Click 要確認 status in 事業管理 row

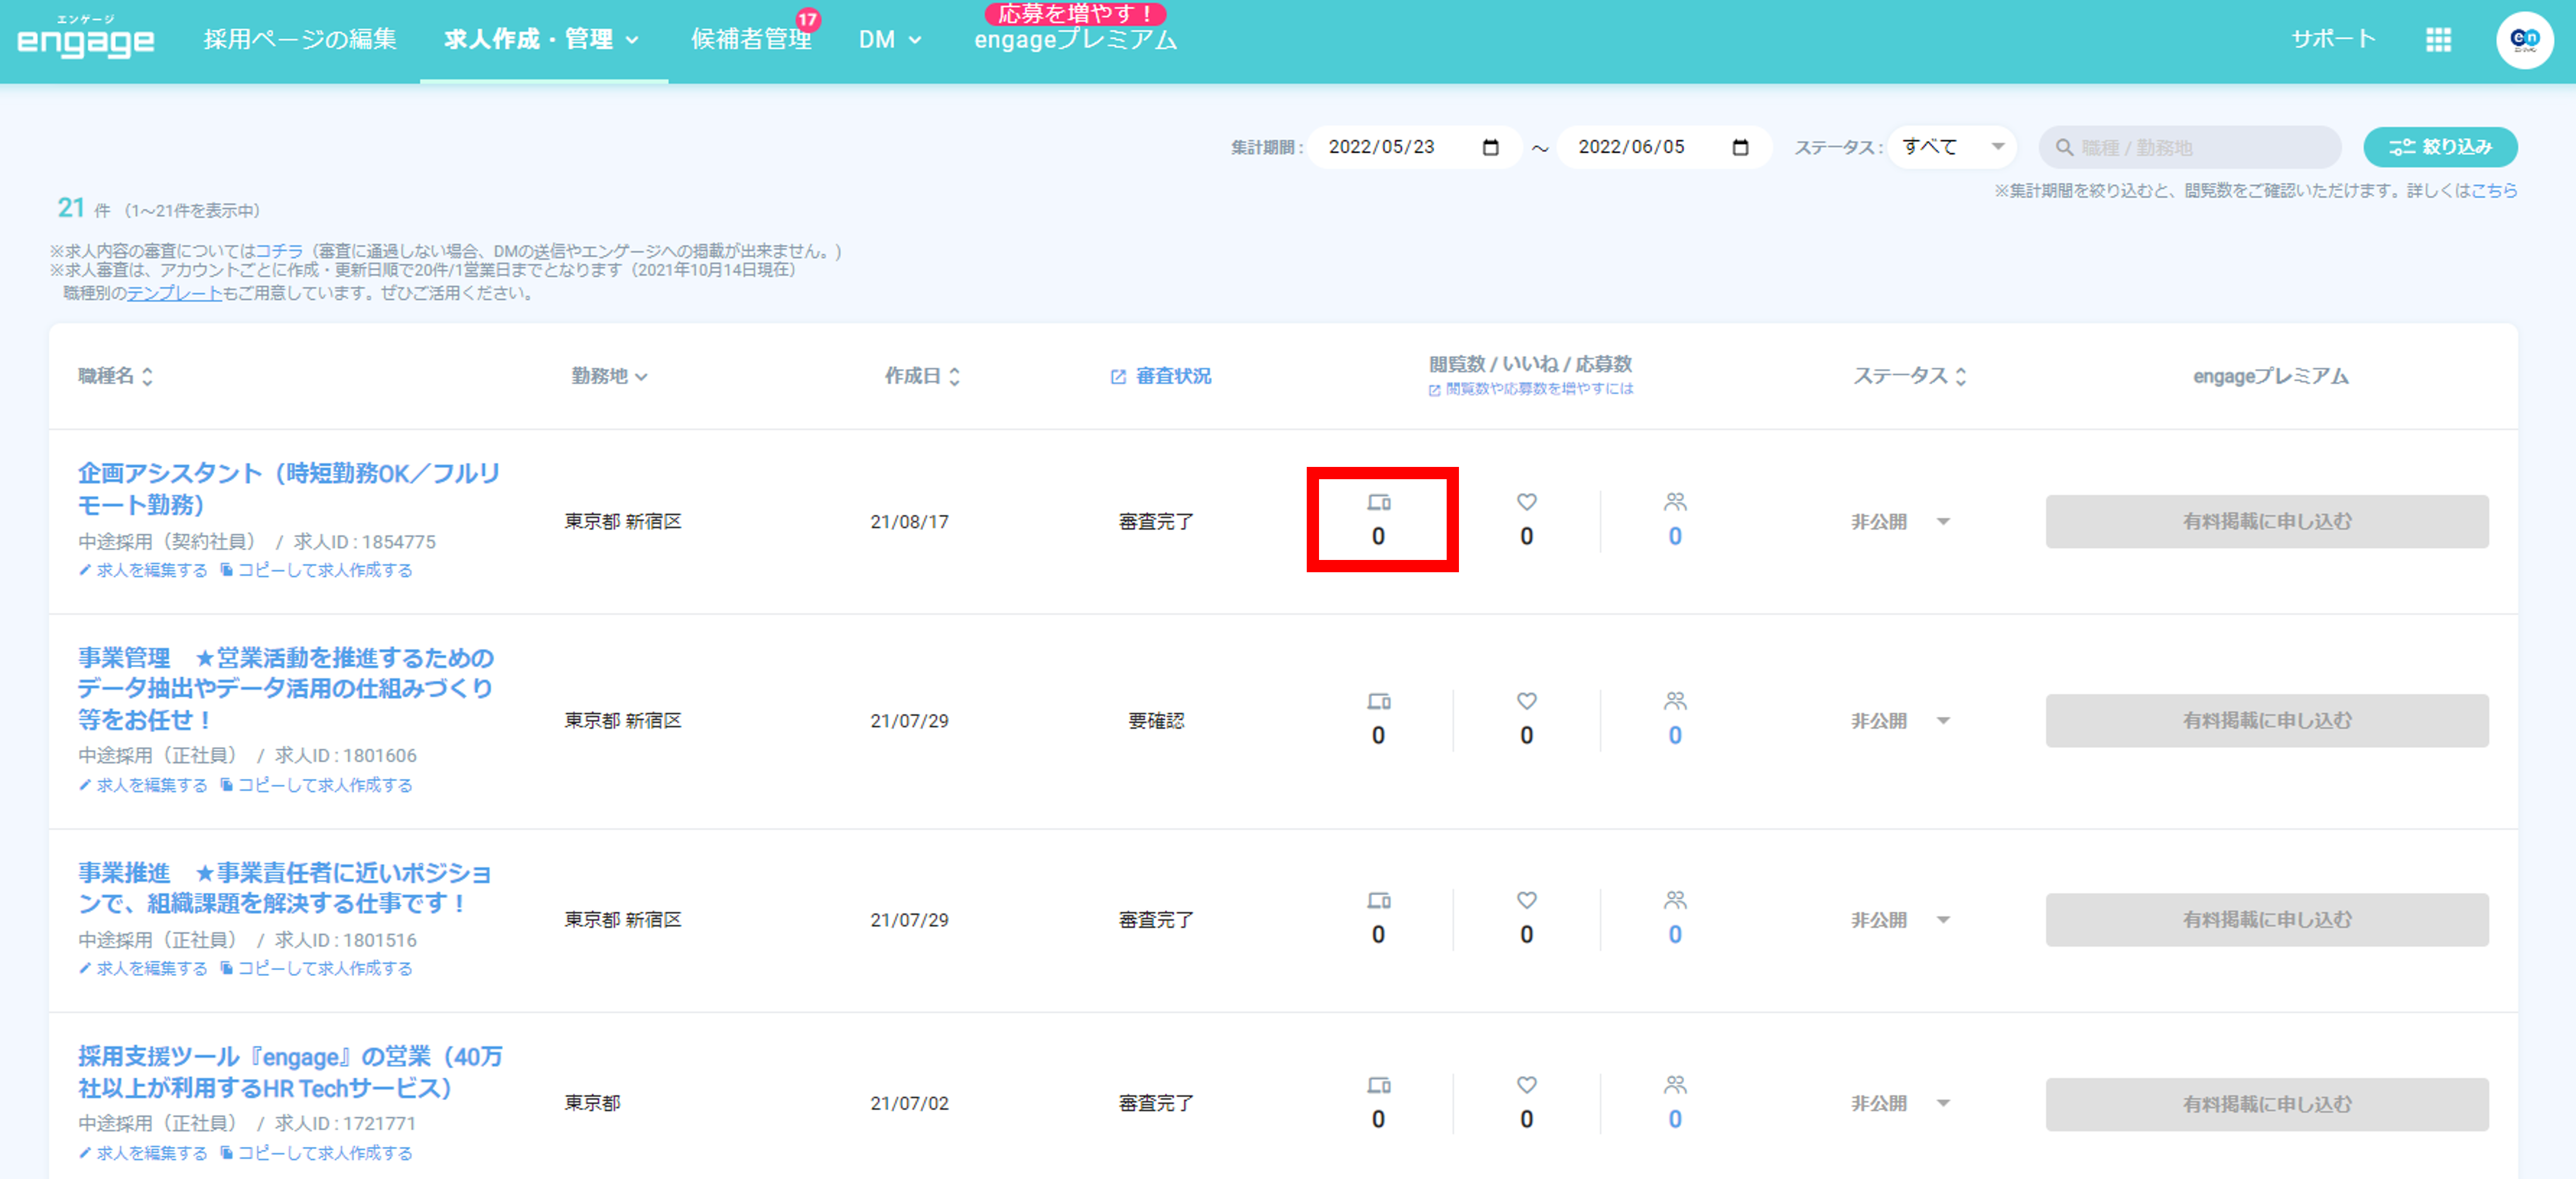(1156, 720)
